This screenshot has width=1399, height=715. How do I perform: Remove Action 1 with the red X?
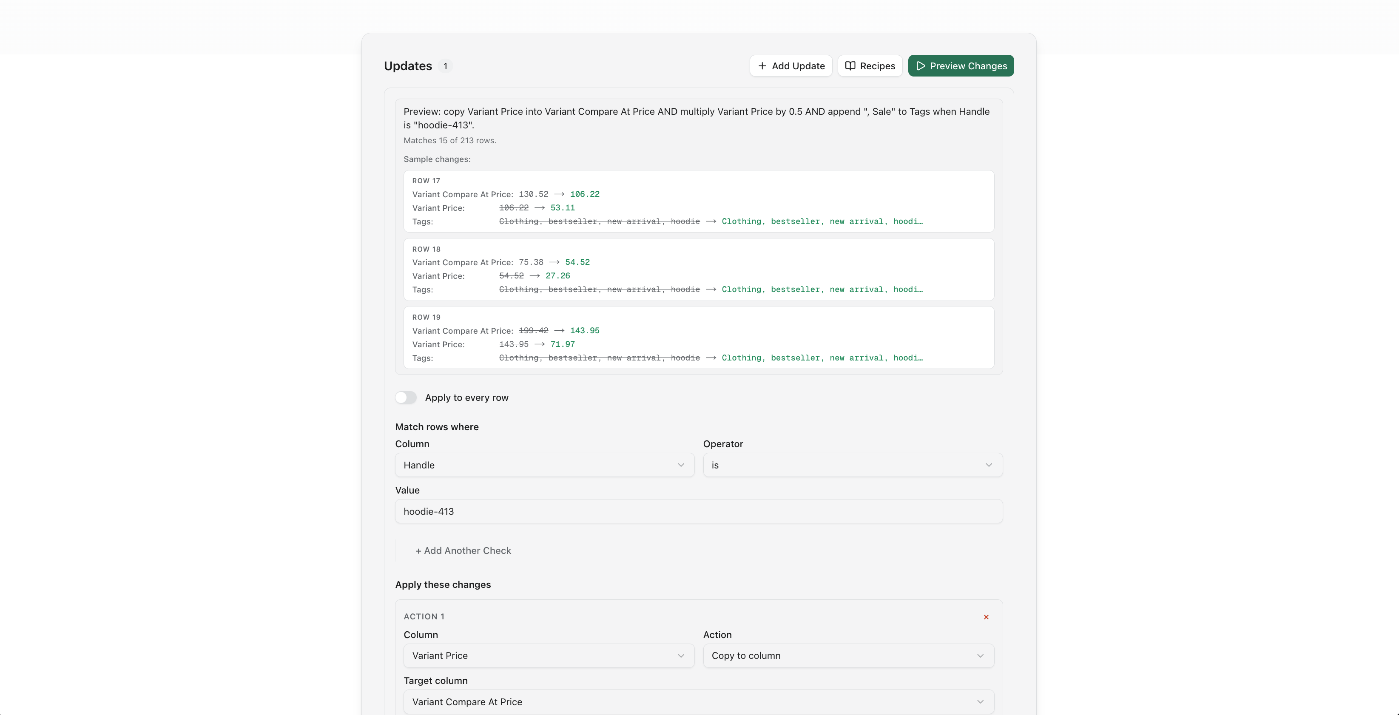click(986, 617)
